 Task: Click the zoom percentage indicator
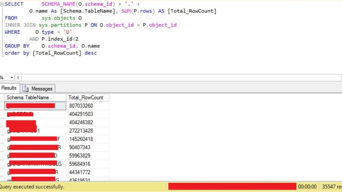2,77
